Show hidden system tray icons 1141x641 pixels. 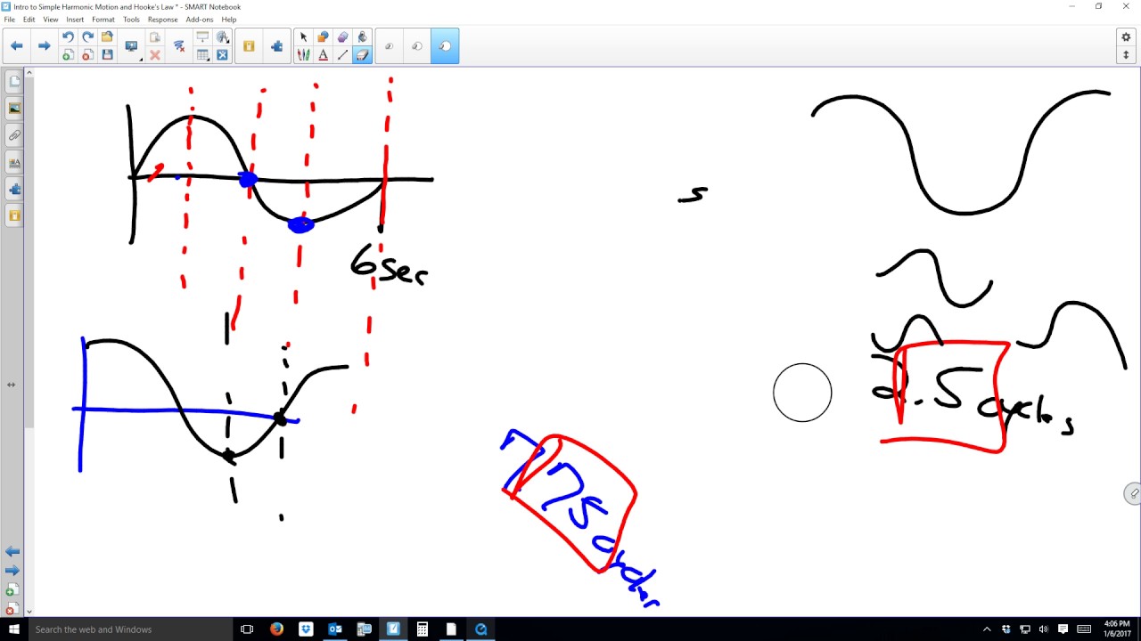988,629
